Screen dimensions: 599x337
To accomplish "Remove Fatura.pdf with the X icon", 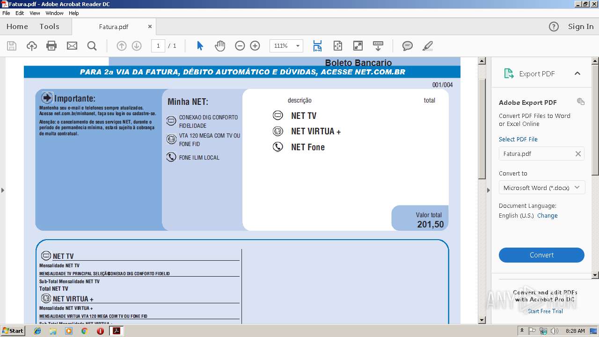I will pos(578,154).
